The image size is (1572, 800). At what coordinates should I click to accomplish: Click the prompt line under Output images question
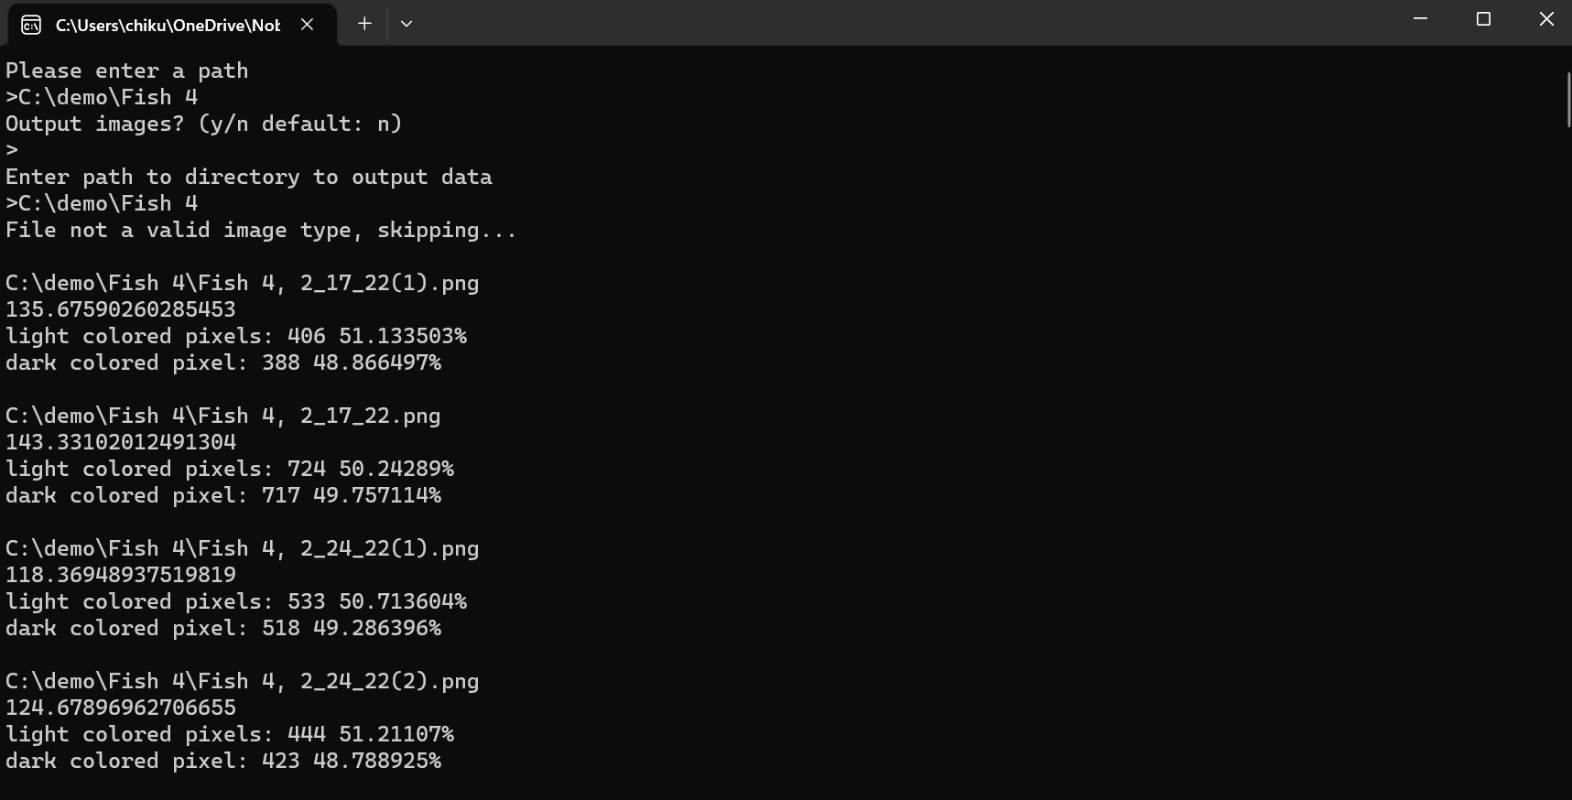tap(11, 149)
